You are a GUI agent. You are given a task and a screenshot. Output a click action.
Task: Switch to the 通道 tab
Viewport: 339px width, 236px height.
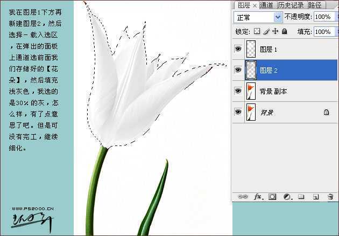point(266,5)
